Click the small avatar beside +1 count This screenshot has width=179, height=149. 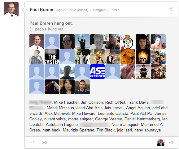pos(161,143)
